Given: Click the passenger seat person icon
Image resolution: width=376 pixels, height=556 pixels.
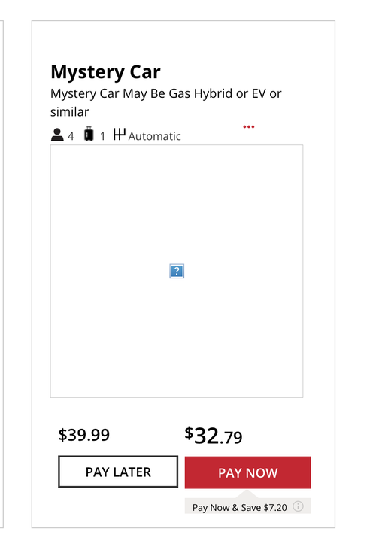Looking at the screenshot, I should (57, 135).
